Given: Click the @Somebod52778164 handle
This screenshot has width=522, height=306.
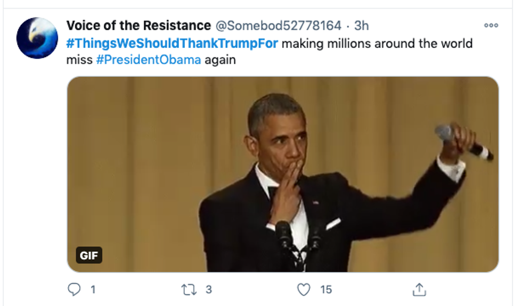Looking at the screenshot, I should pyautogui.click(x=278, y=26).
